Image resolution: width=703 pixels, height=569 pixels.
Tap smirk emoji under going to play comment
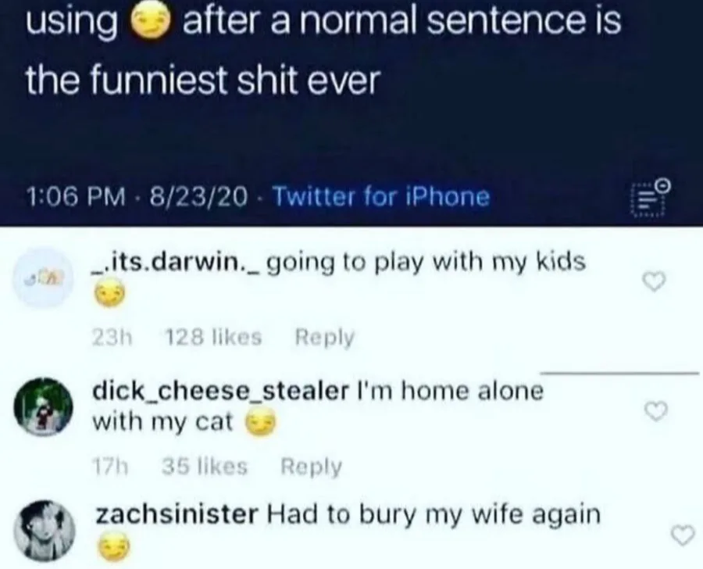[x=109, y=295]
